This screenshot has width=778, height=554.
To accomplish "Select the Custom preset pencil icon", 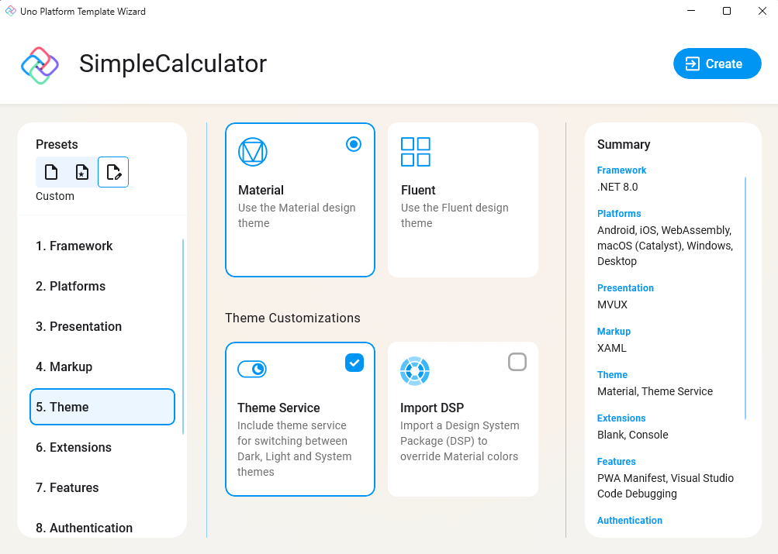I will 113,172.
